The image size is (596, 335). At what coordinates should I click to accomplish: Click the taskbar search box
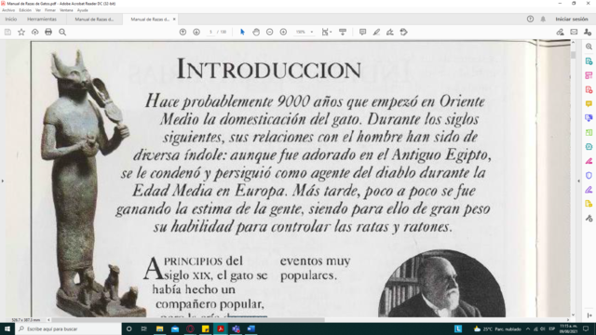[68, 328]
